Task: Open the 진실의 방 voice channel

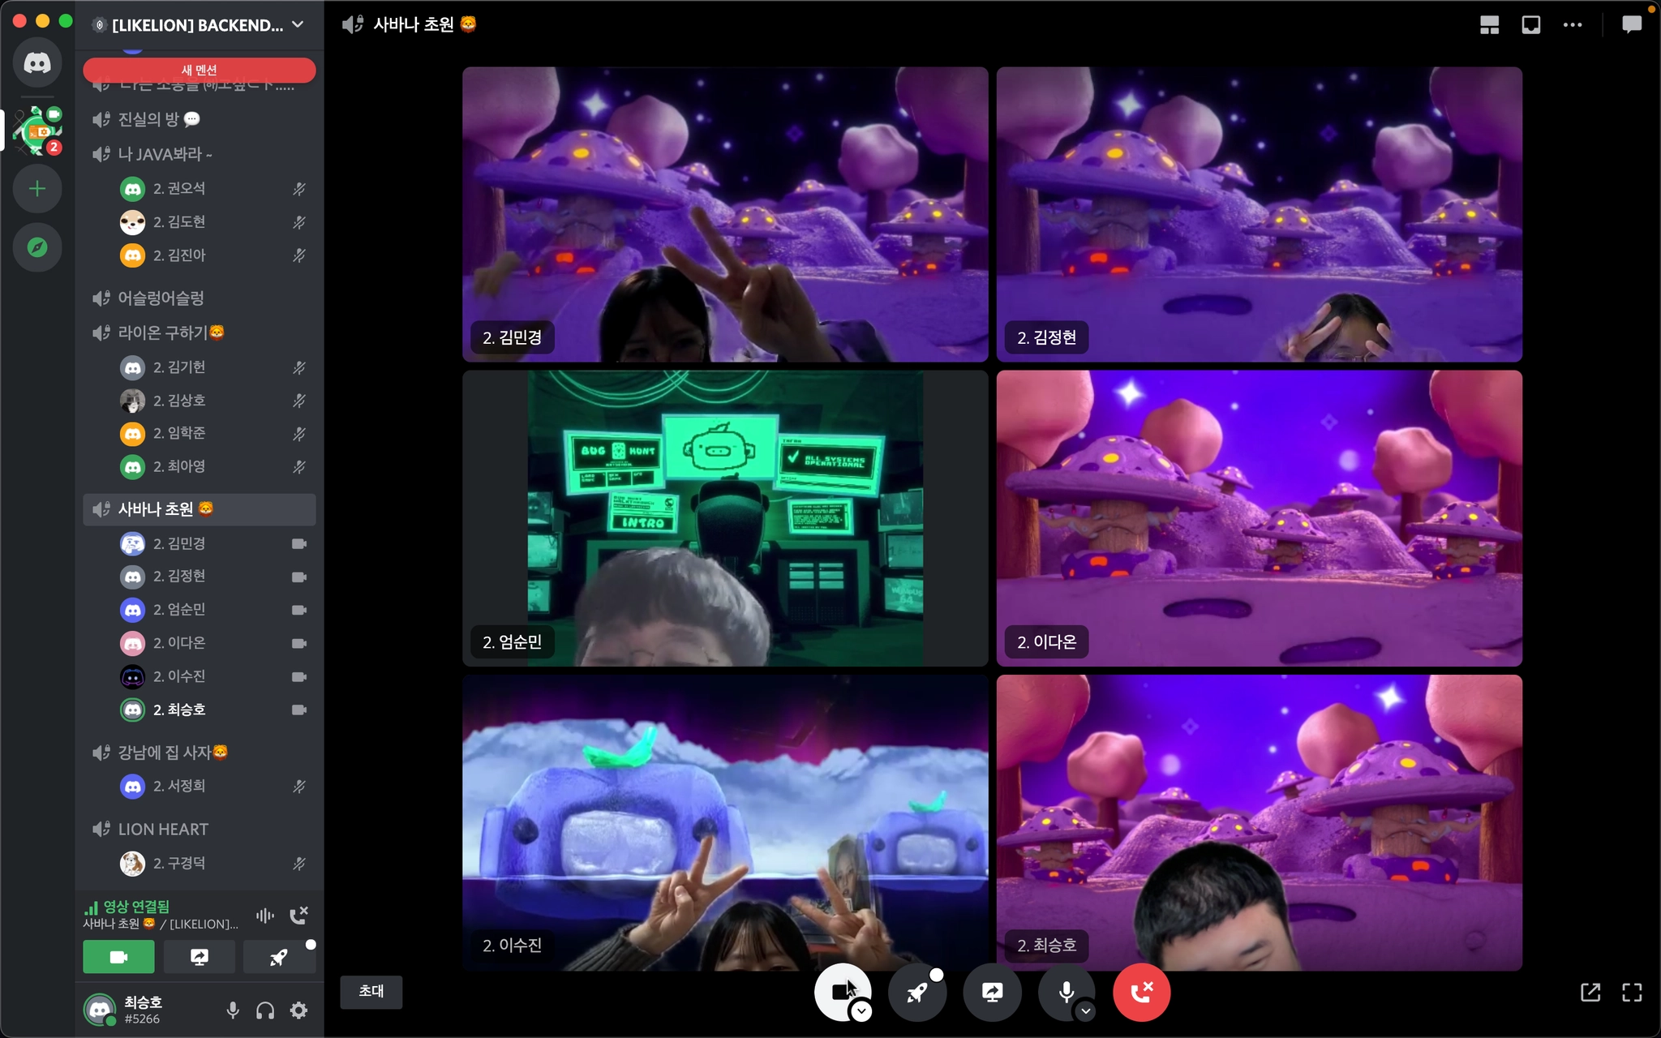Action: tap(148, 119)
